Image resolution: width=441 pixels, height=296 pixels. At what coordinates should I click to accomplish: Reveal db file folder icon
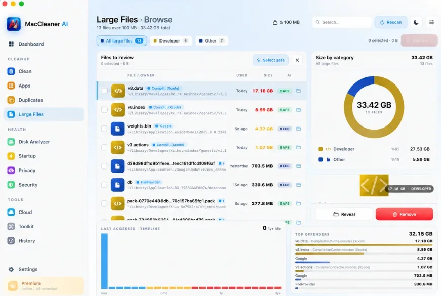298,185
